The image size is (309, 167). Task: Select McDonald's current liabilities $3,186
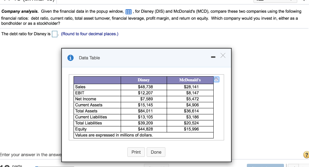pos(193,117)
